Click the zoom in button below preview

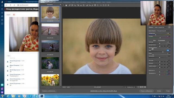coord(65,87)
